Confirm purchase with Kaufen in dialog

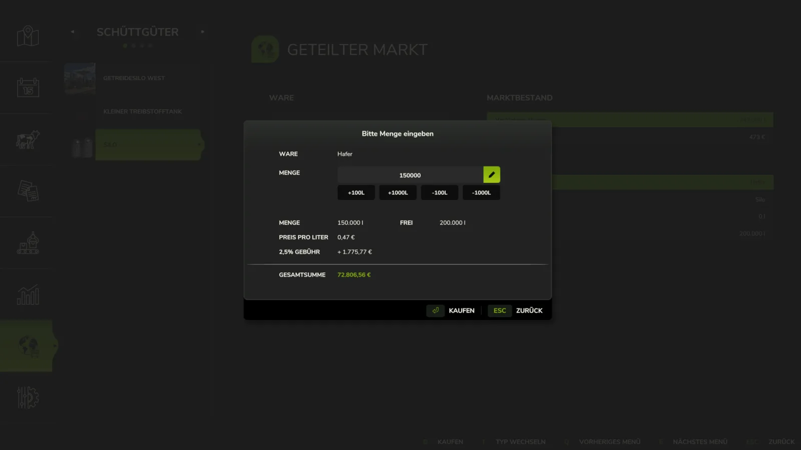coord(462,310)
